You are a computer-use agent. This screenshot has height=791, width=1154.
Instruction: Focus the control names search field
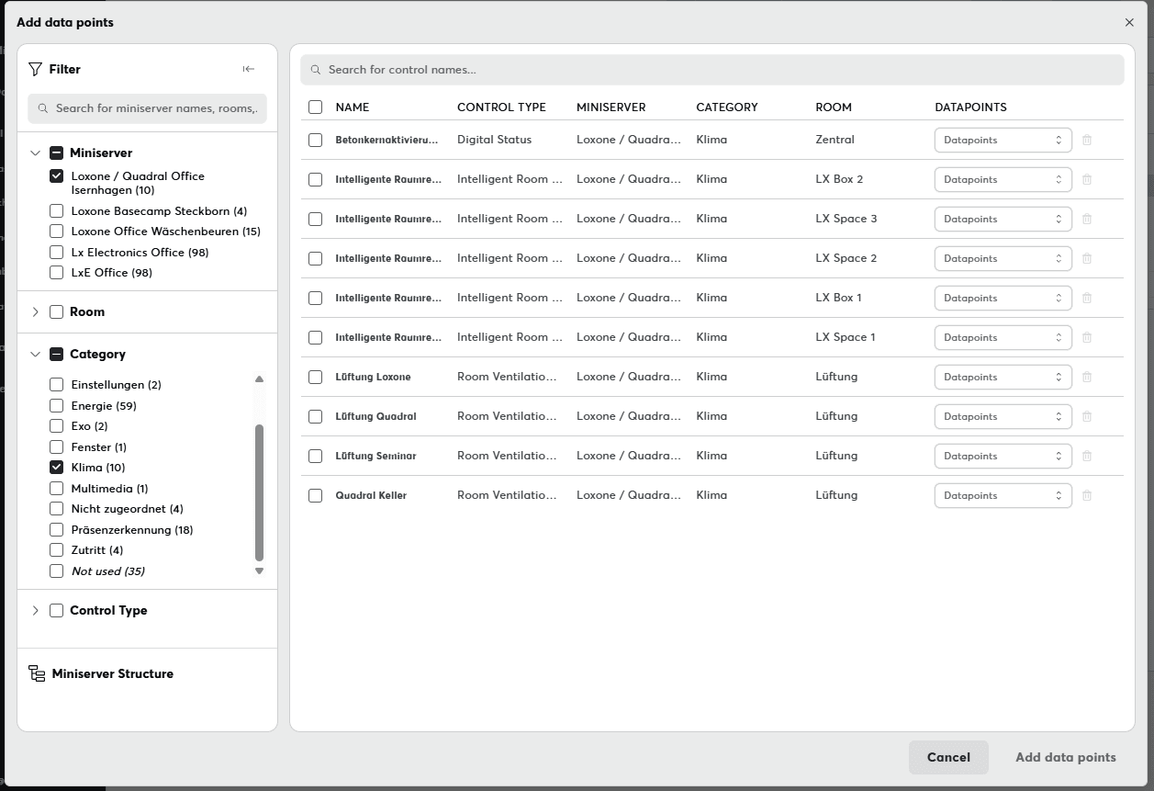tap(711, 70)
